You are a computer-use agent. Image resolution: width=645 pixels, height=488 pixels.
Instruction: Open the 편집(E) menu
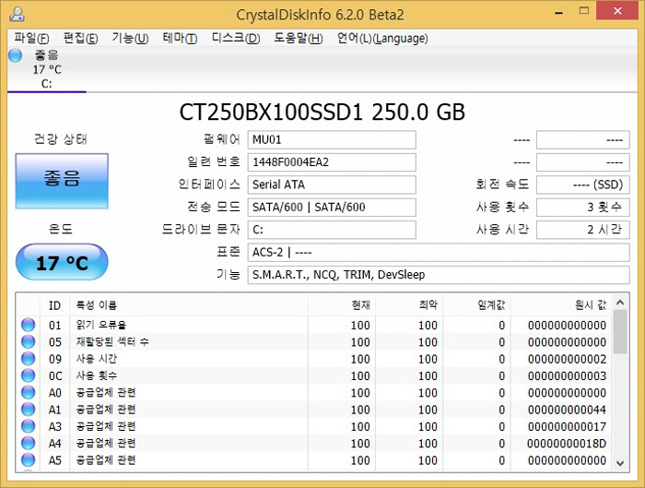click(x=81, y=39)
